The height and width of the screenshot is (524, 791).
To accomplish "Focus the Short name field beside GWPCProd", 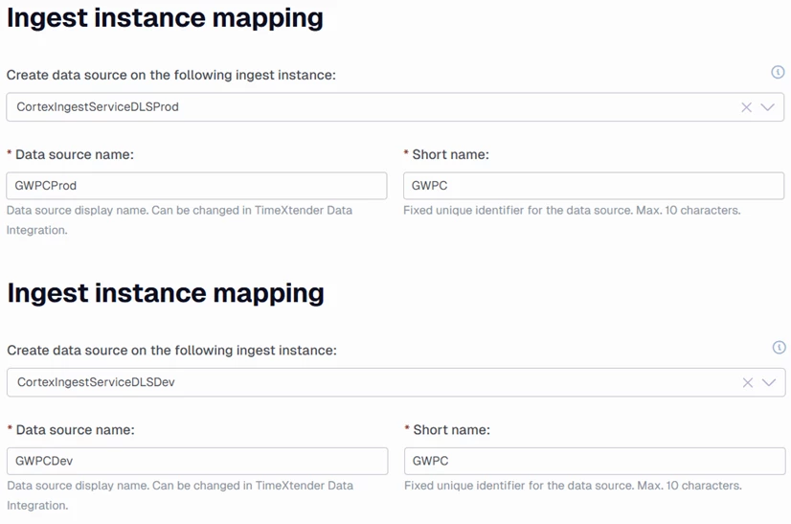I will (594, 186).
